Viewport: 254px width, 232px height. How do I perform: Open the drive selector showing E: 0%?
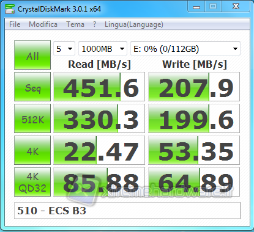[x=185, y=49]
